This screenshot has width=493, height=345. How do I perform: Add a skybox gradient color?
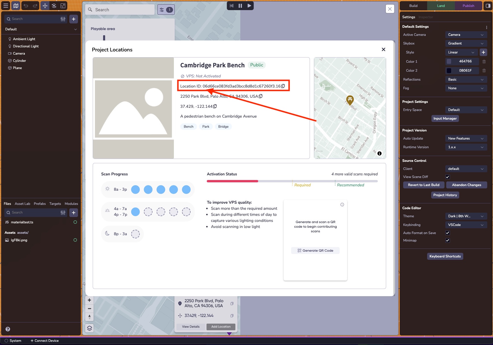point(483,52)
